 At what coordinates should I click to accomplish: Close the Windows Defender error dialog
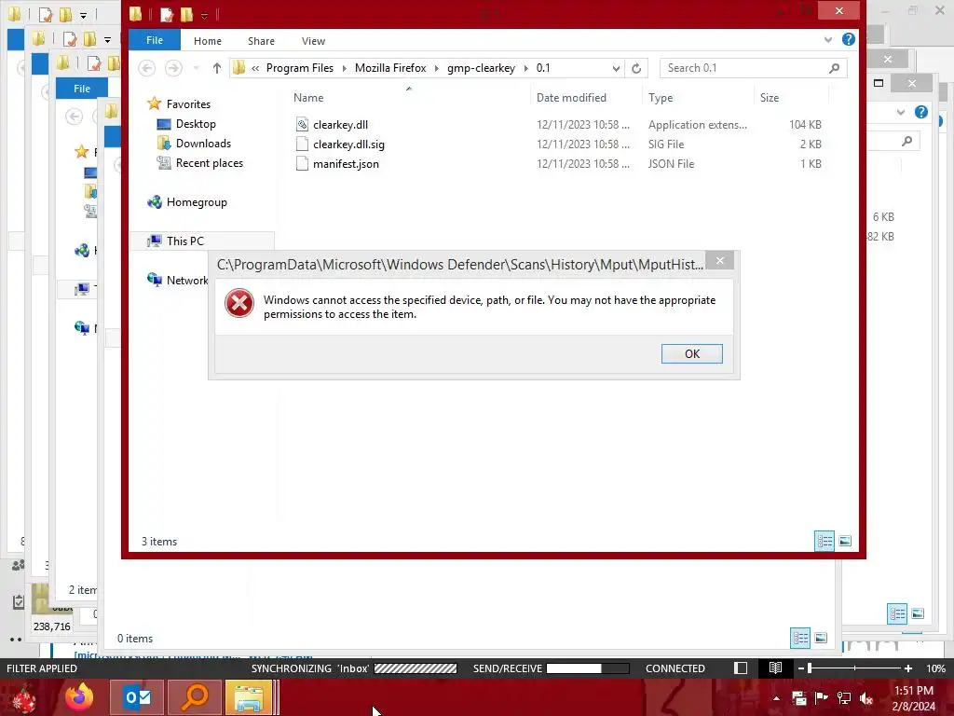click(x=720, y=261)
